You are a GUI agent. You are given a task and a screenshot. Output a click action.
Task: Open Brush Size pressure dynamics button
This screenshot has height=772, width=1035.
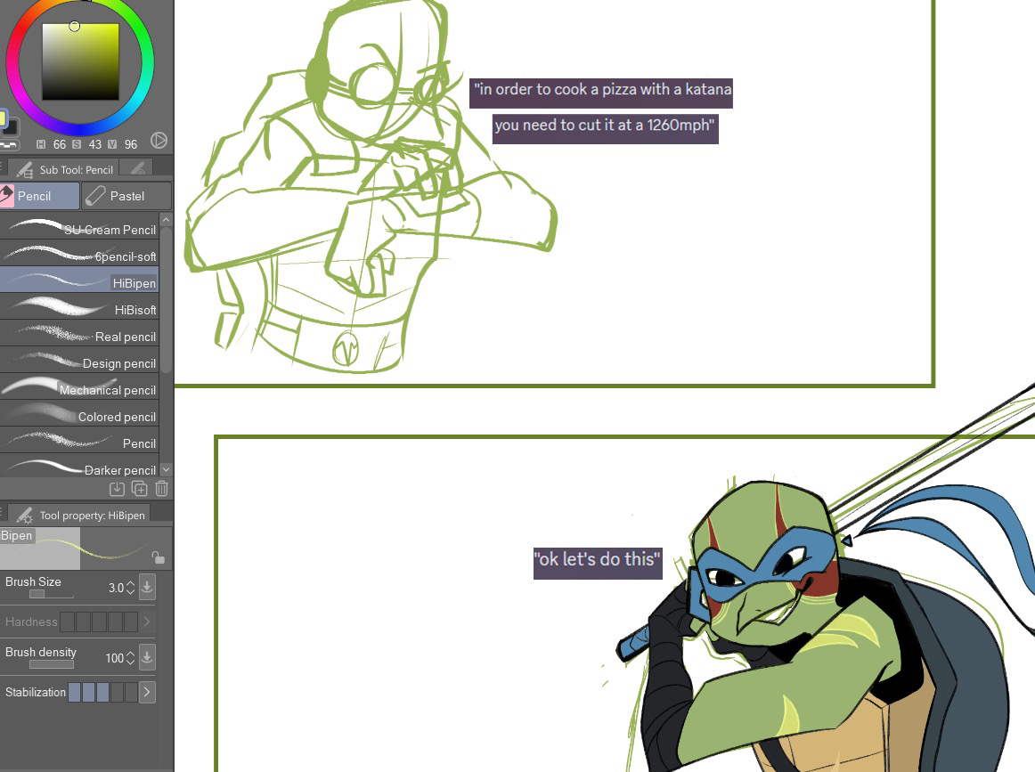[x=147, y=587]
